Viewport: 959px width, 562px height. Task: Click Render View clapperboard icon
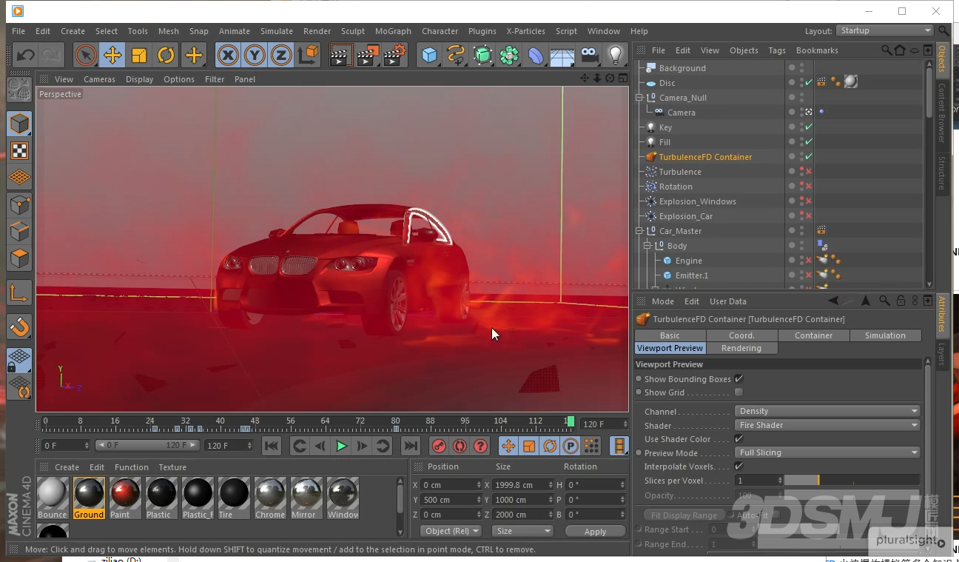coord(340,55)
